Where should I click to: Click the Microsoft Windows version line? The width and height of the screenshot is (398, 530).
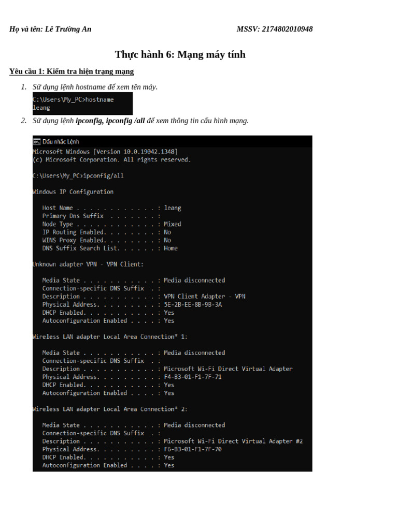(x=105, y=152)
